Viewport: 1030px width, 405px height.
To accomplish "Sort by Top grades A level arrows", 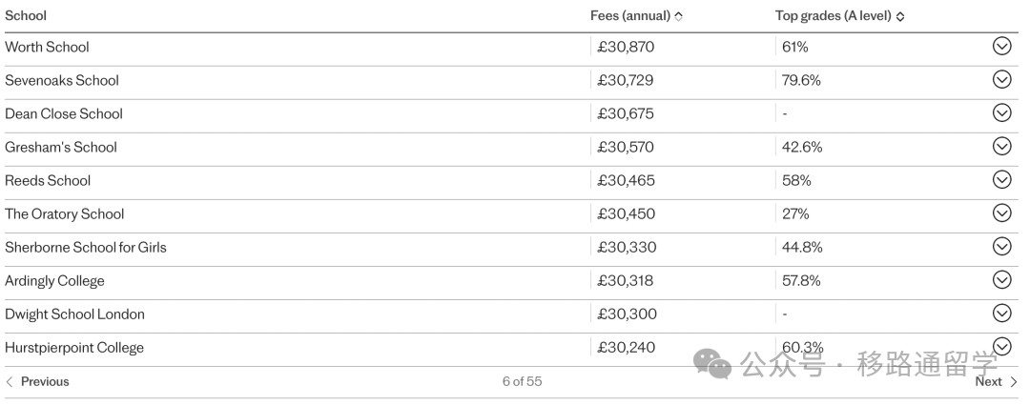I will pos(900,16).
